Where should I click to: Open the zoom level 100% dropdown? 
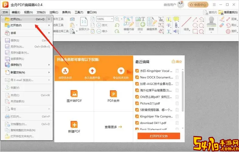tap(112, 19)
